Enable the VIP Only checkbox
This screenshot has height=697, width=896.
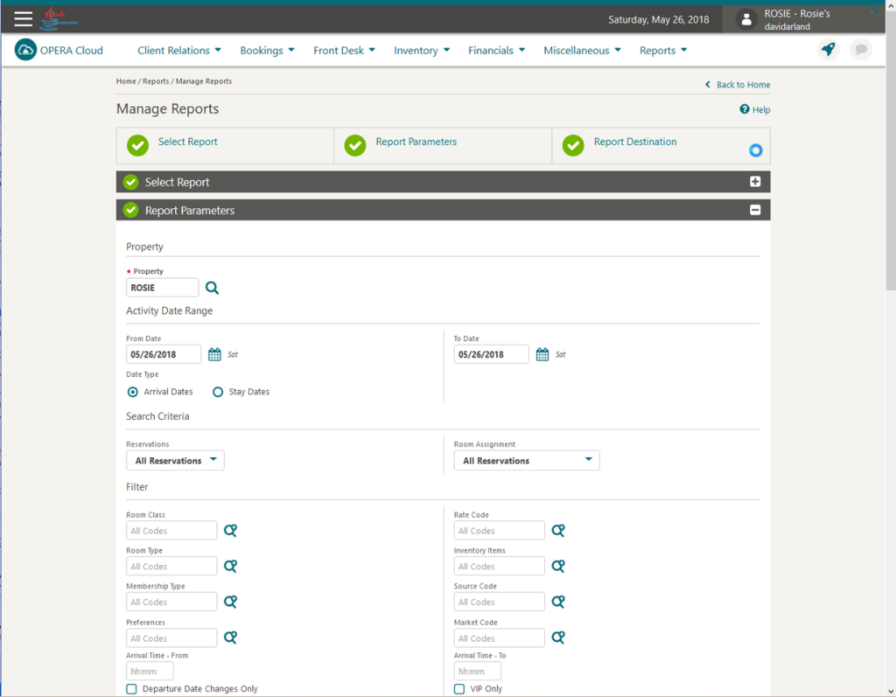(459, 689)
